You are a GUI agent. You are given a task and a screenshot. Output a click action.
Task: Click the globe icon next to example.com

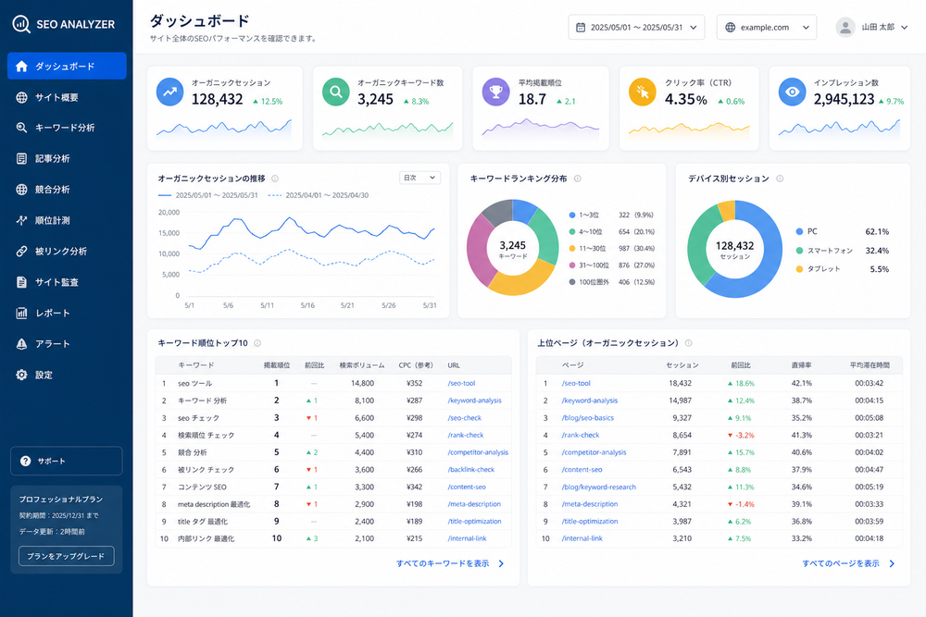pos(731,27)
